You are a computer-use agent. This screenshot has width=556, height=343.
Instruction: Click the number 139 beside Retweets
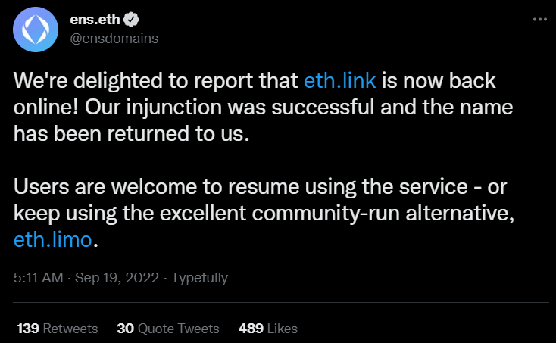[x=28, y=329]
